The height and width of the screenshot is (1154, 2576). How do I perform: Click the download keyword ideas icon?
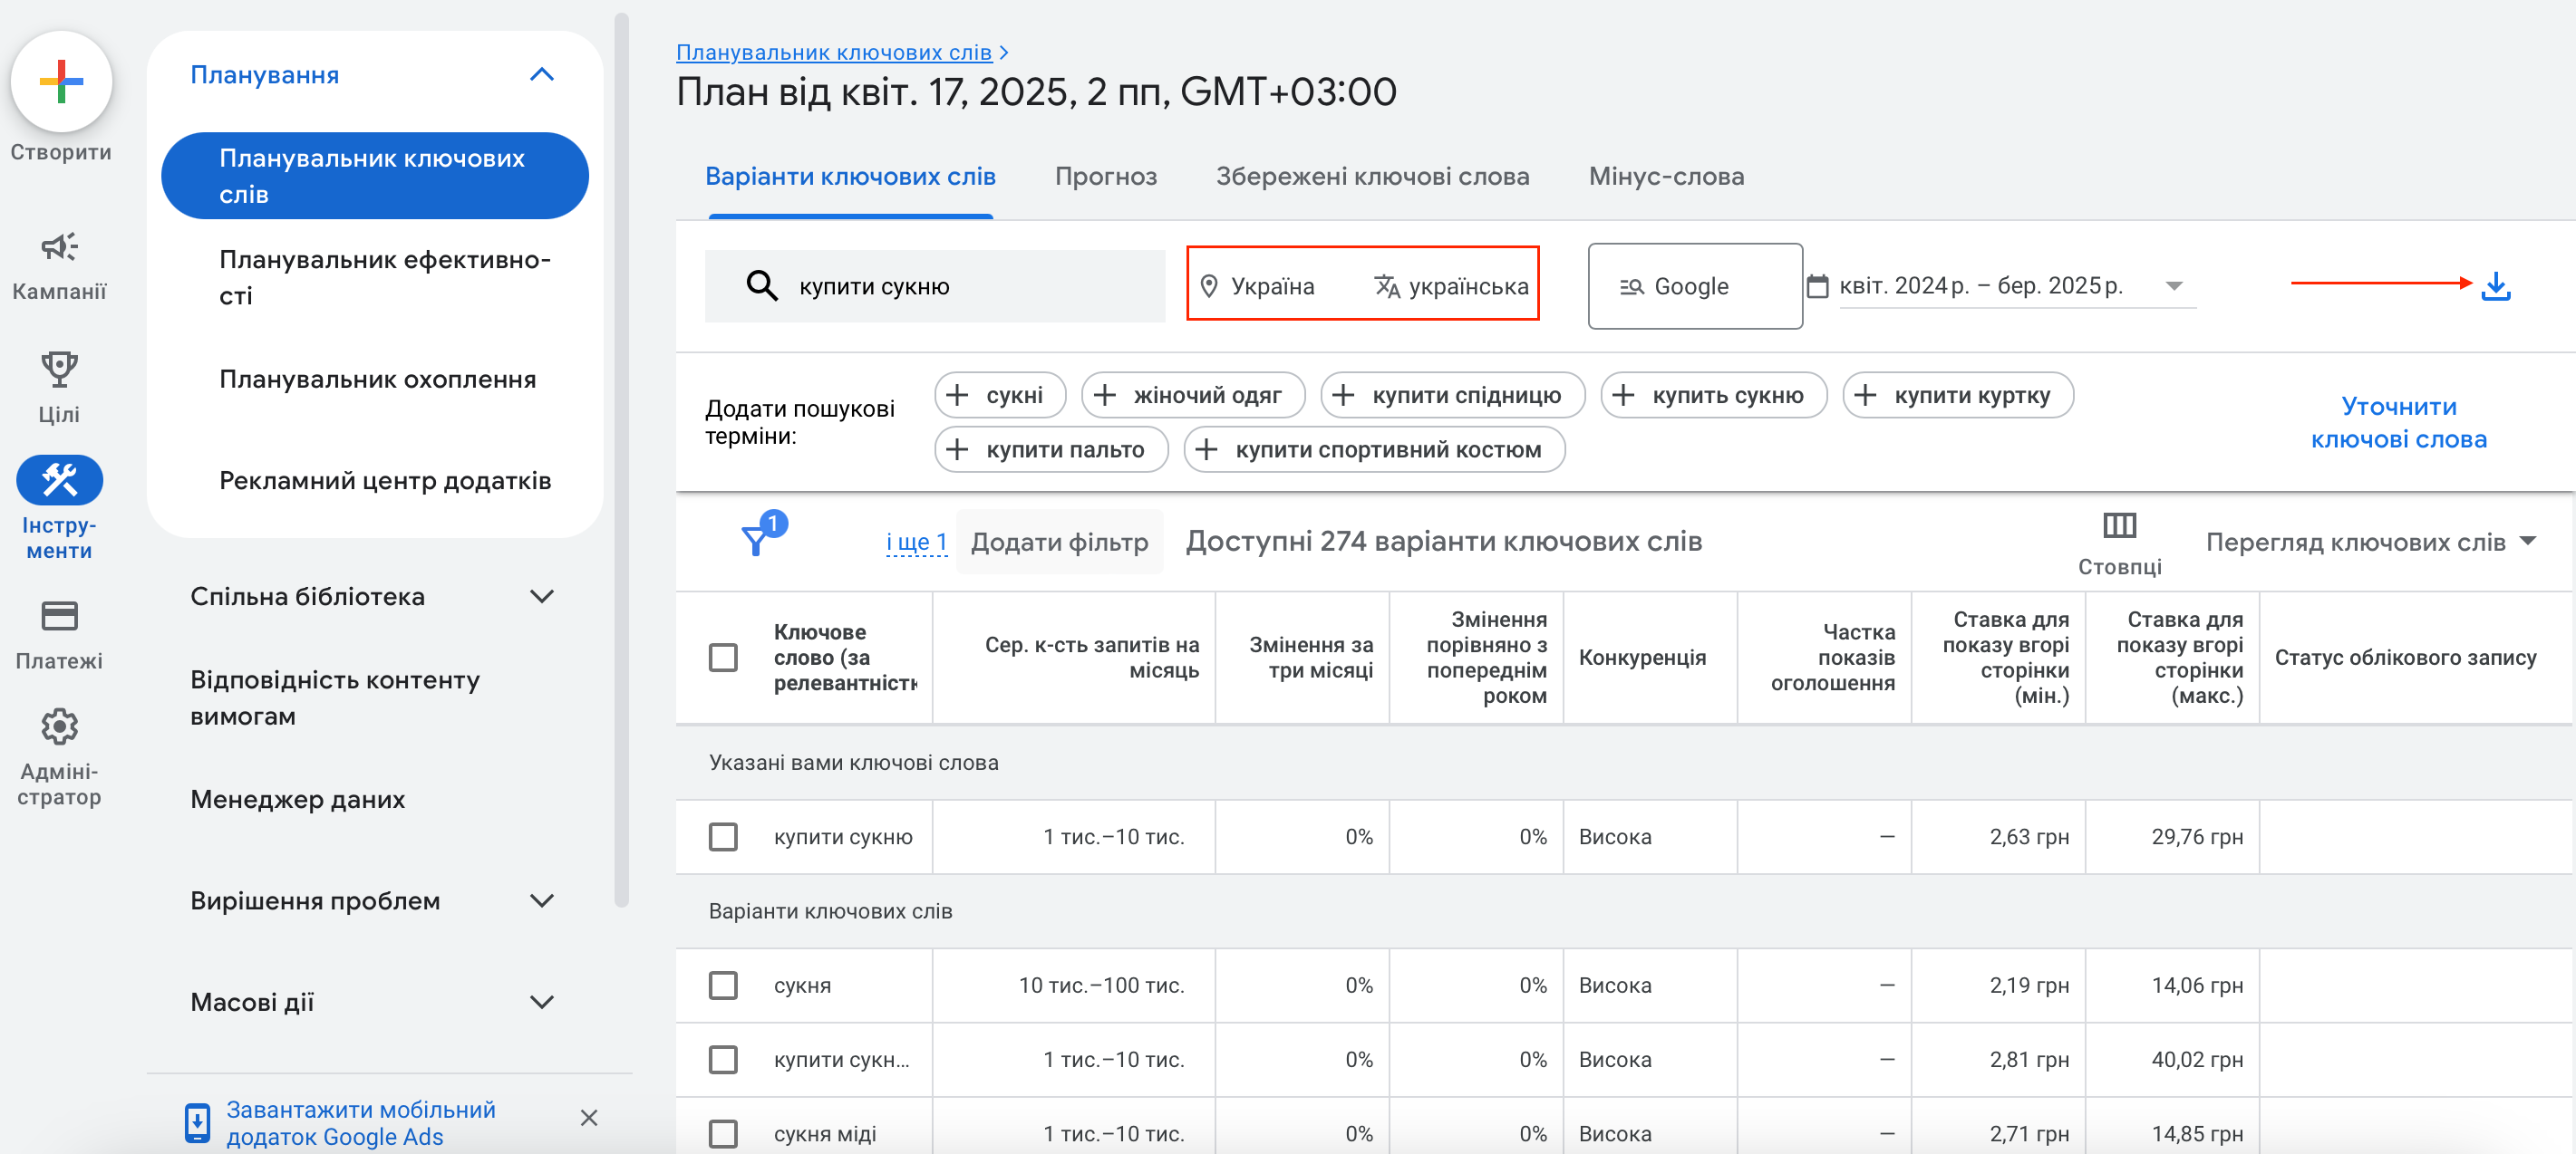pyautogui.click(x=2496, y=285)
